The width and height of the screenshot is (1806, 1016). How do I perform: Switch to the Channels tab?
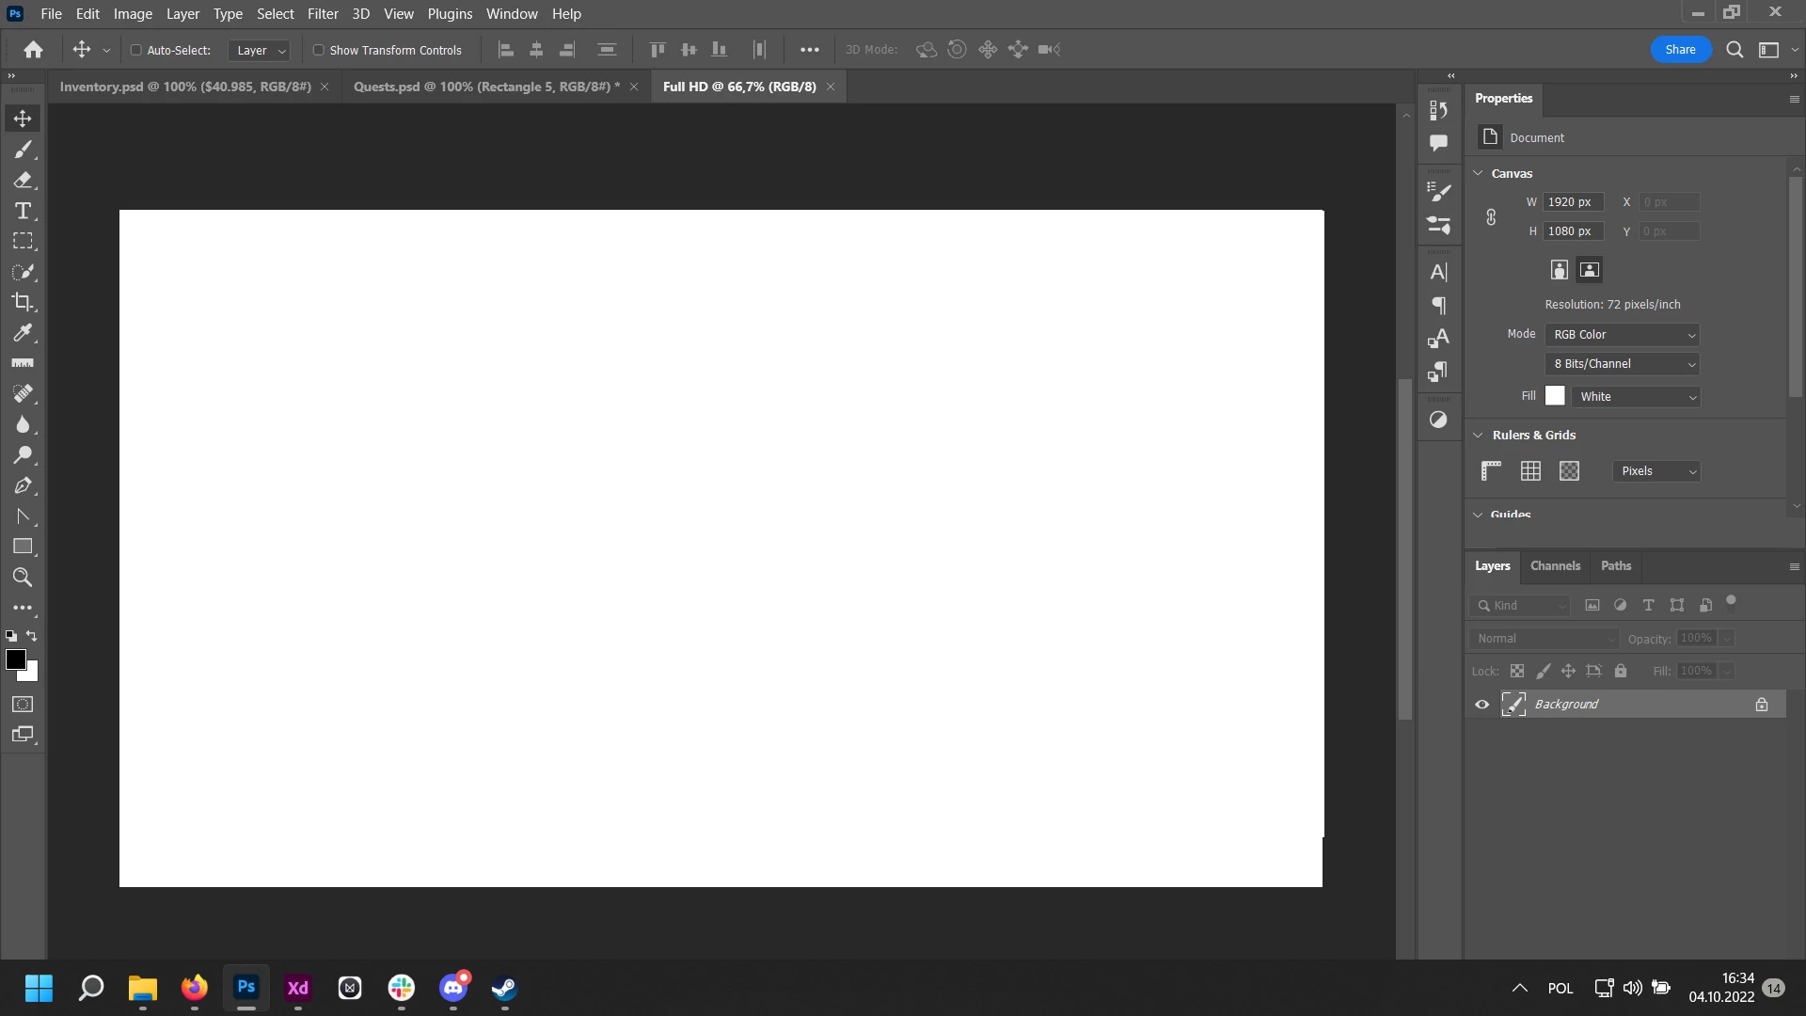pos(1555,566)
